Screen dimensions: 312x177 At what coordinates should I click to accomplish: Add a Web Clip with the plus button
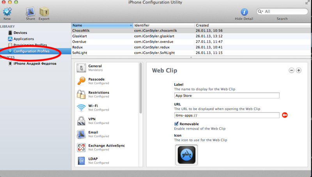pyautogui.click(x=299, y=70)
